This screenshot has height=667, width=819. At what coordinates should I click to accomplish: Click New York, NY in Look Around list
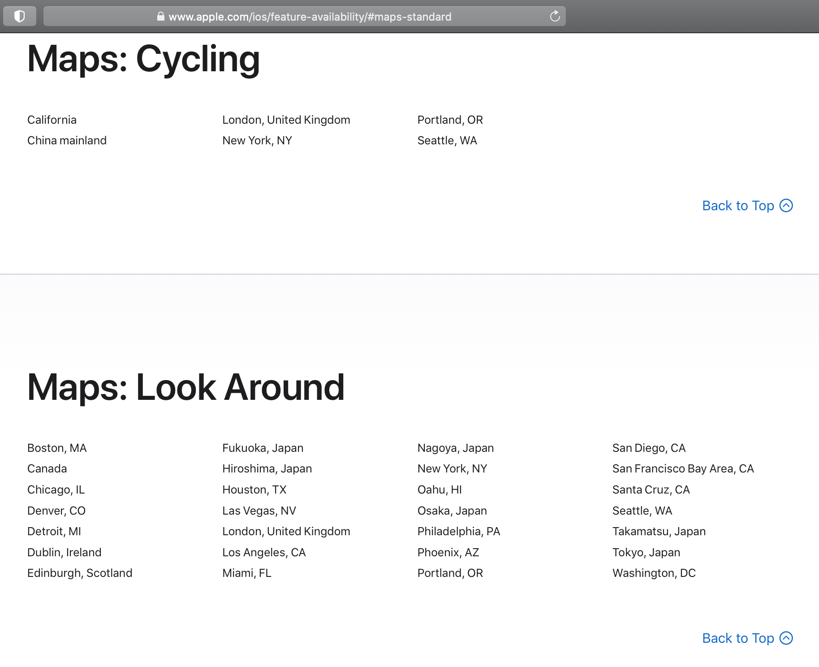click(453, 469)
